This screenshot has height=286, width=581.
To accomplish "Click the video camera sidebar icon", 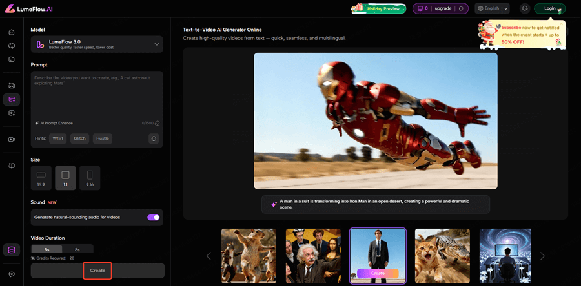I will tap(12, 139).
